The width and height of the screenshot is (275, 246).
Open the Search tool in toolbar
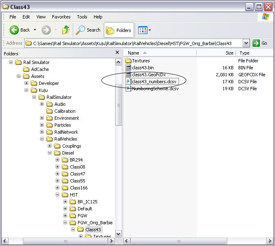(88, 30)
